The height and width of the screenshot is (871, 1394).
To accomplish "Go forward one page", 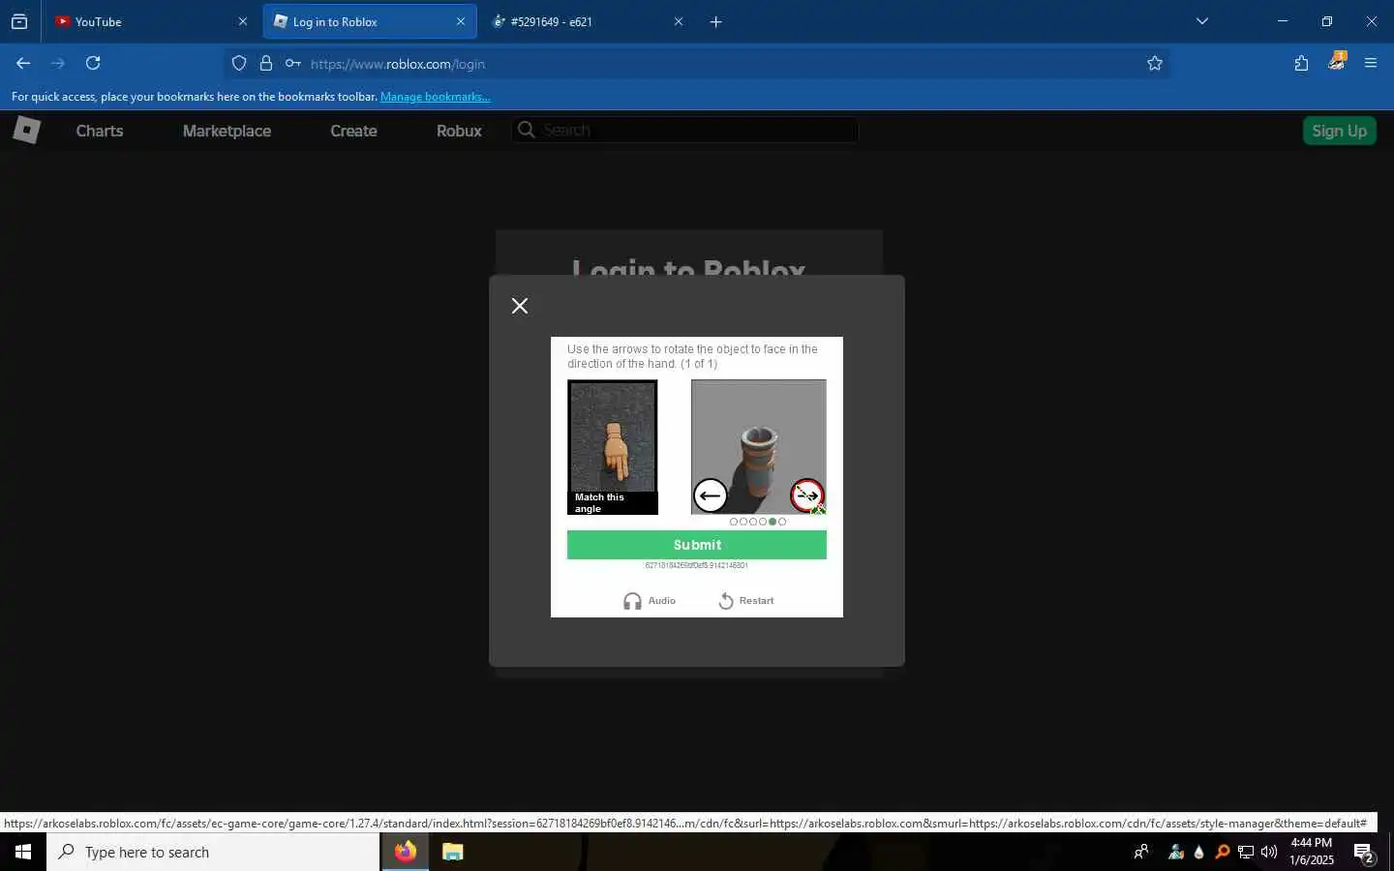I will 58,63.
